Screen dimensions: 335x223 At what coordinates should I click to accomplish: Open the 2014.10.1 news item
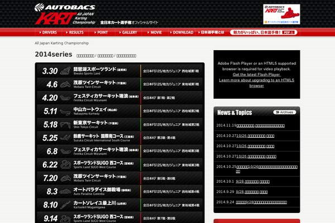click(252, 182)
